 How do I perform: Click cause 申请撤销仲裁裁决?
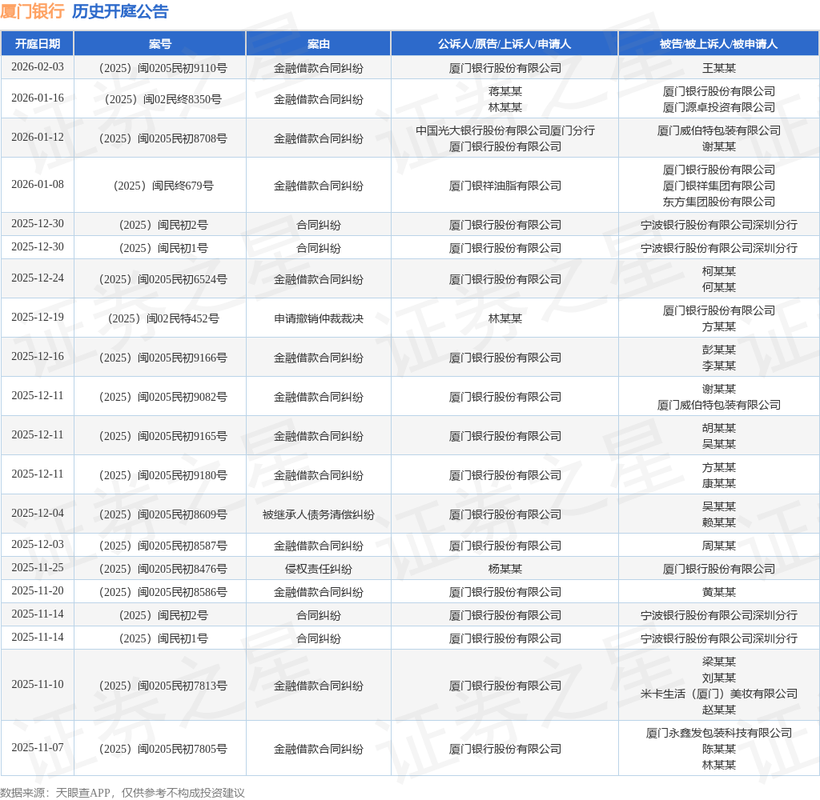[319, 318]
